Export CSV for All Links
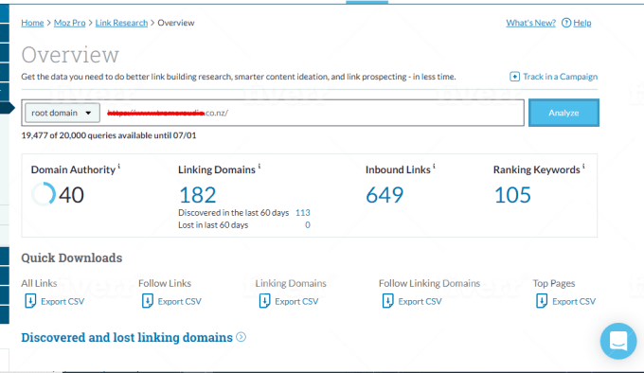644x373 pixels. click(x=63, y=302)
